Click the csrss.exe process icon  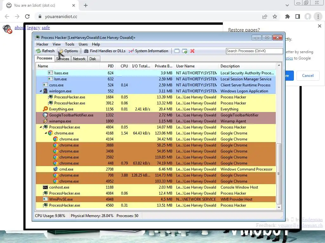click(x=45, y=85)
